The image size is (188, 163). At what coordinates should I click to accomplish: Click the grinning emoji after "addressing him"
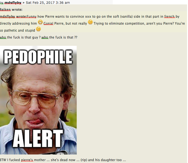pos(40,22)
